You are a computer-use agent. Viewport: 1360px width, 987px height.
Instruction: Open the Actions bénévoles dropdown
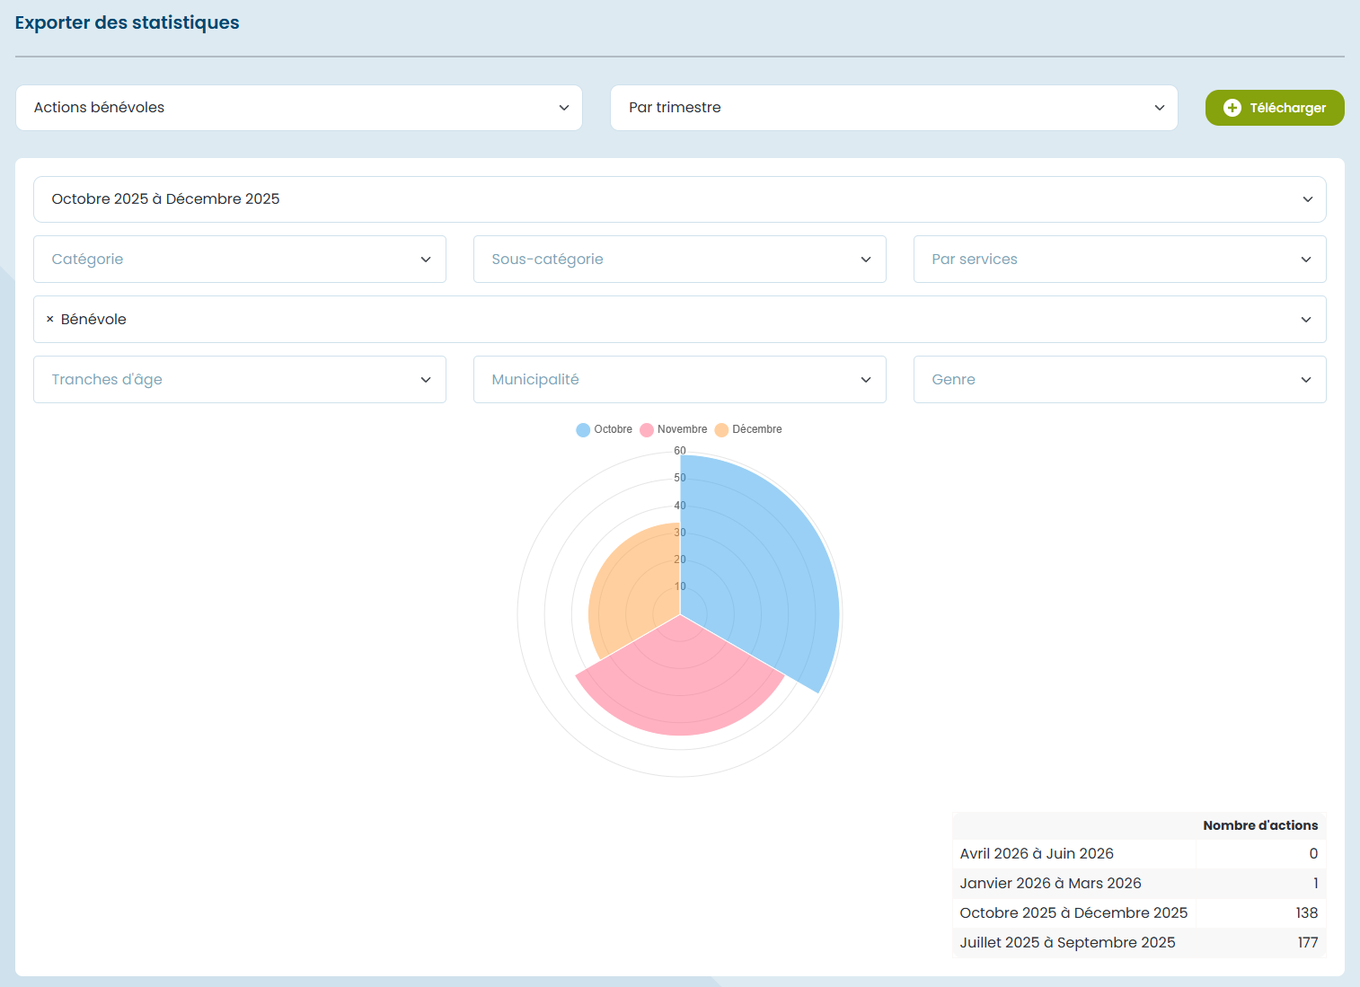coord(299,108)
